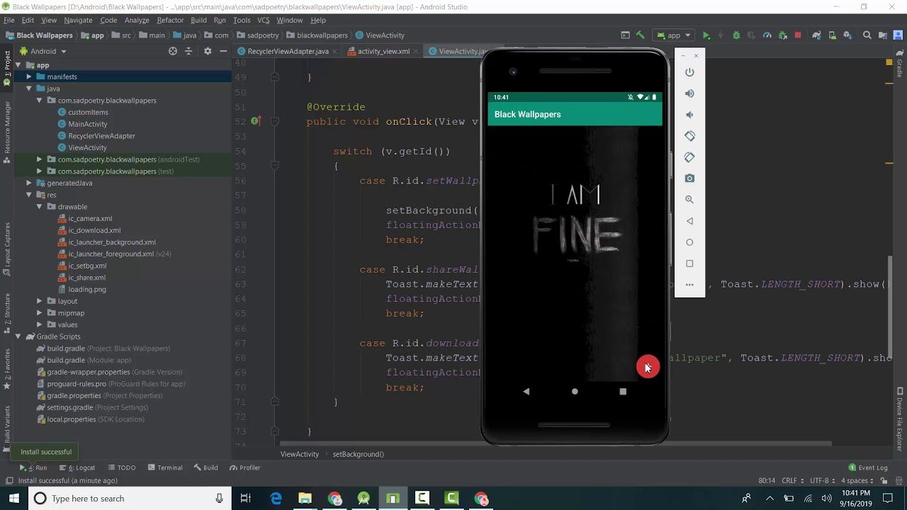Collapse the manifests folder arrow
Screen dimensions: 907x510
pos(29,76)
